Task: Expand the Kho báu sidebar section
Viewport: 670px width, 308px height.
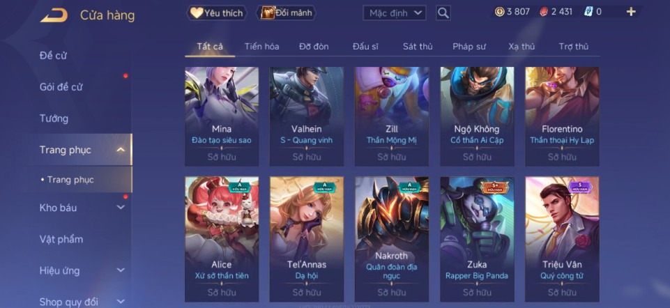Action: [x=121, y=208]
